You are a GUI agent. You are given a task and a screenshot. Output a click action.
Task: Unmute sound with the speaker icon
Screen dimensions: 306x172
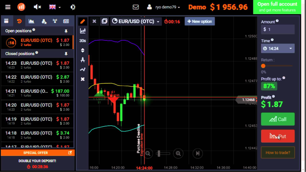[x=37, y=7]
